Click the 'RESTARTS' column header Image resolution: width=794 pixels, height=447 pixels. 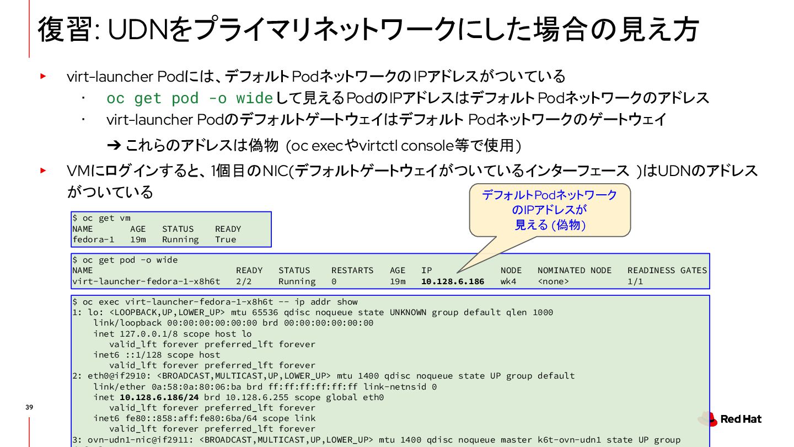352,270
